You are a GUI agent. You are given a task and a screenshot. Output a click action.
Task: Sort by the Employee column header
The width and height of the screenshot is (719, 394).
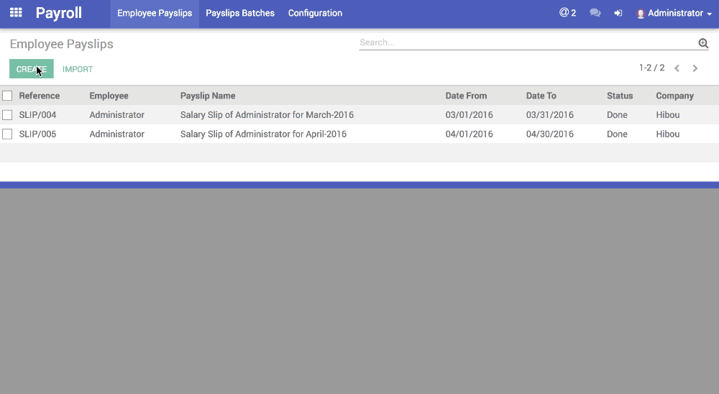[x=109, y=96]
